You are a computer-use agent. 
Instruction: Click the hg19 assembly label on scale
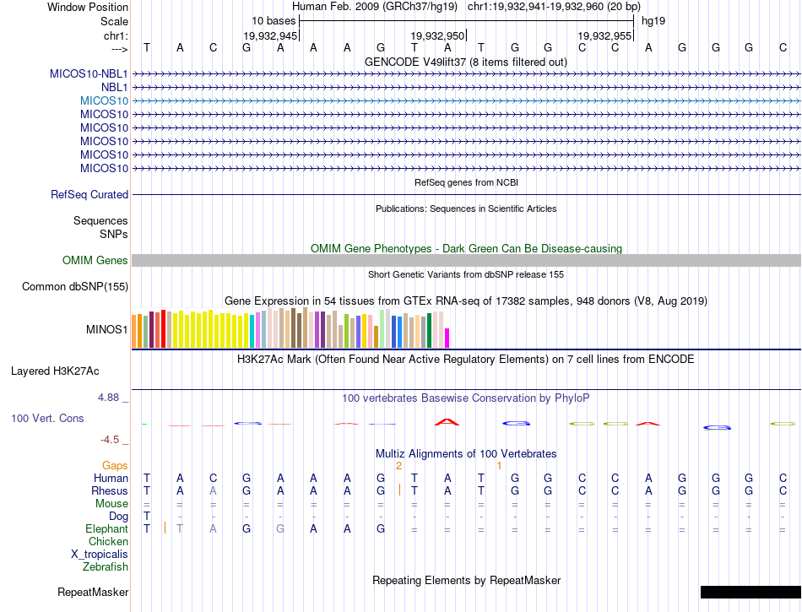point(653,21)
